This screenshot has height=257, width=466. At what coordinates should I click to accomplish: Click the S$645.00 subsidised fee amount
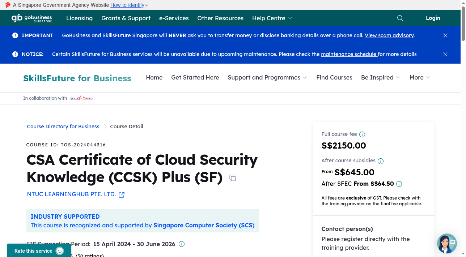355,172
